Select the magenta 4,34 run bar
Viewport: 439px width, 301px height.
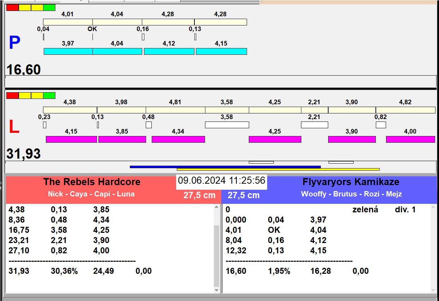tap(178, 139)
